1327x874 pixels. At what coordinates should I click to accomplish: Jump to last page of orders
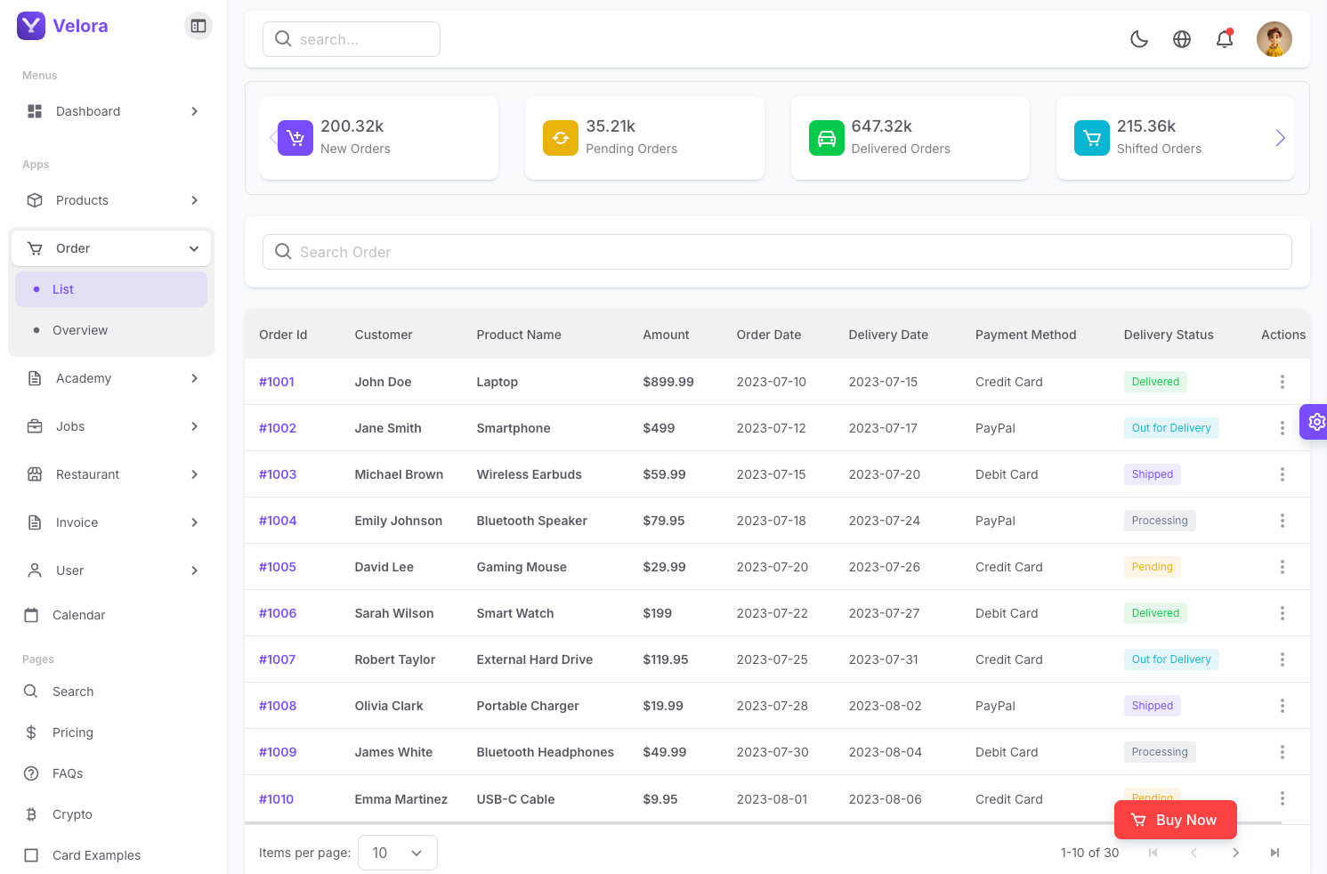click(x=1274, y=853)
